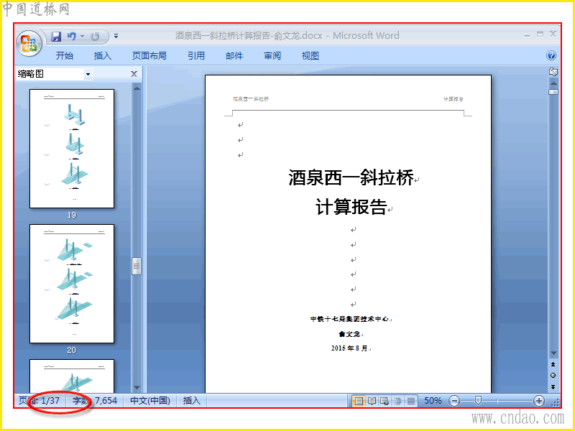Toggle 插入 insert mode in status bar
The height and width of the screenshot is (431, 575).
tap(192, 401)
